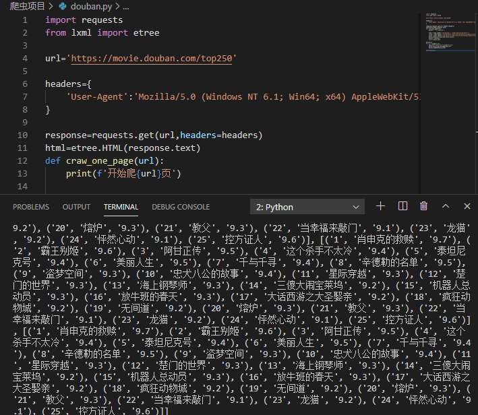The width and height of the screenshot is (478, 415).
Task: Open the douban top250 URL link
Action: [x=152, y=58]
